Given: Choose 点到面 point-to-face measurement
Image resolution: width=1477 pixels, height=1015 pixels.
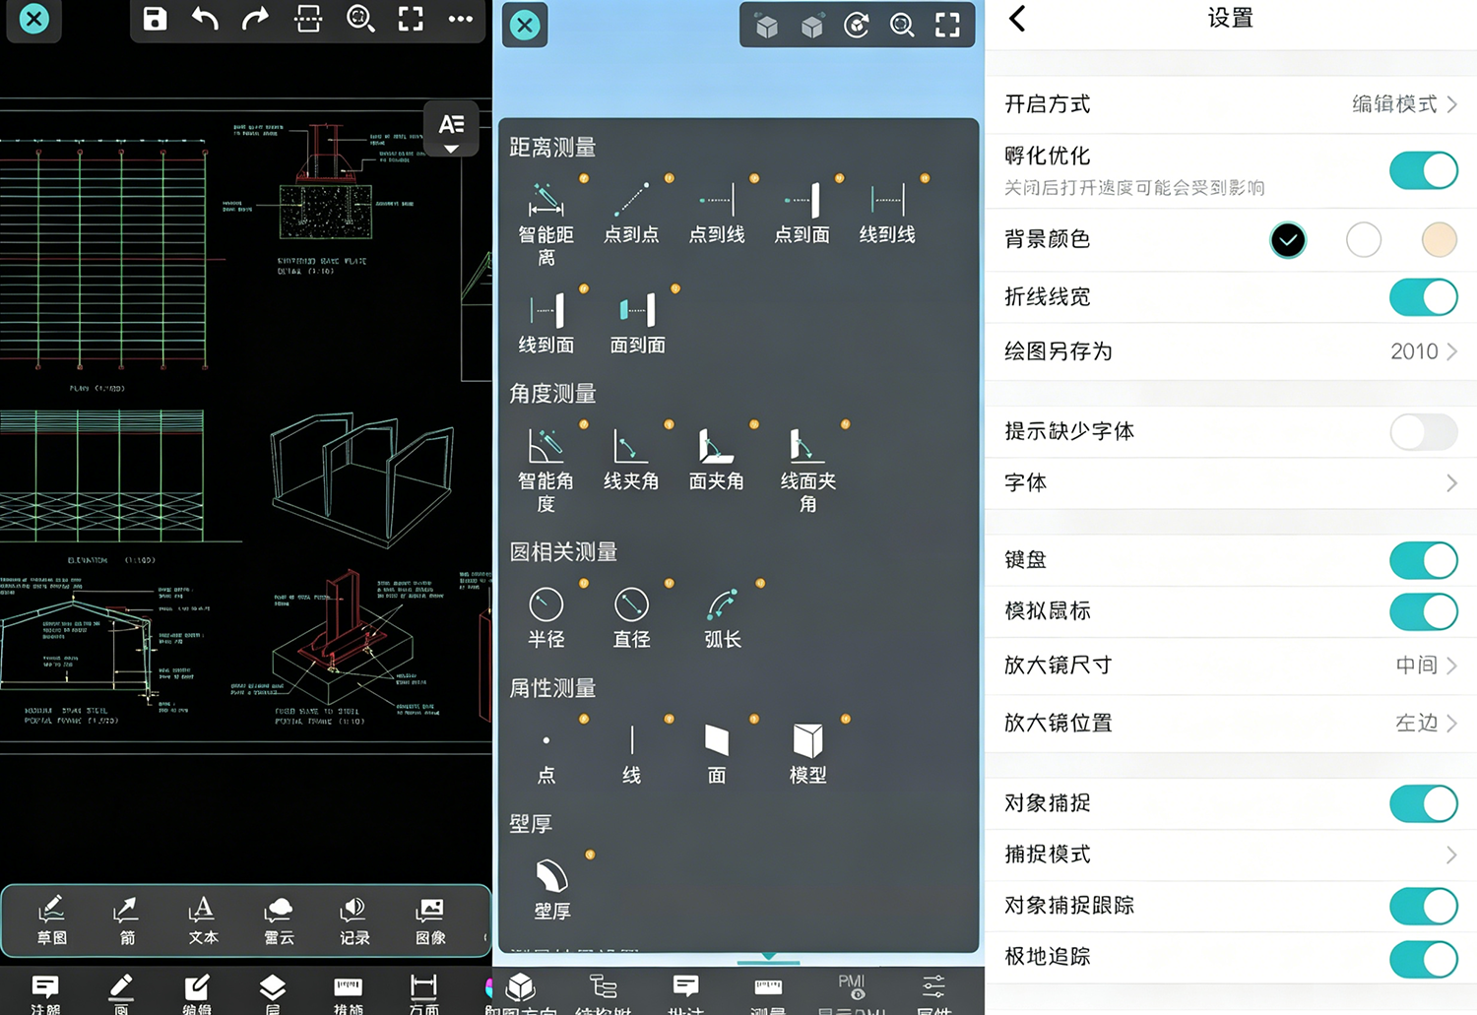Looking at the screenshot, I should pos(802,212).
